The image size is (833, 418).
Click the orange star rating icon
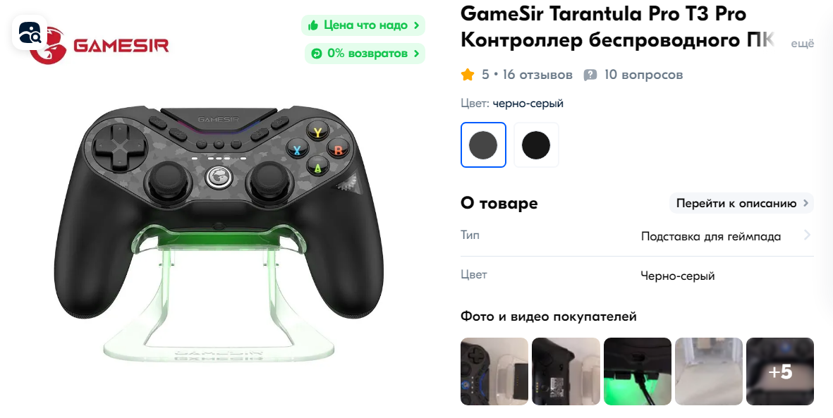(468, 74)
